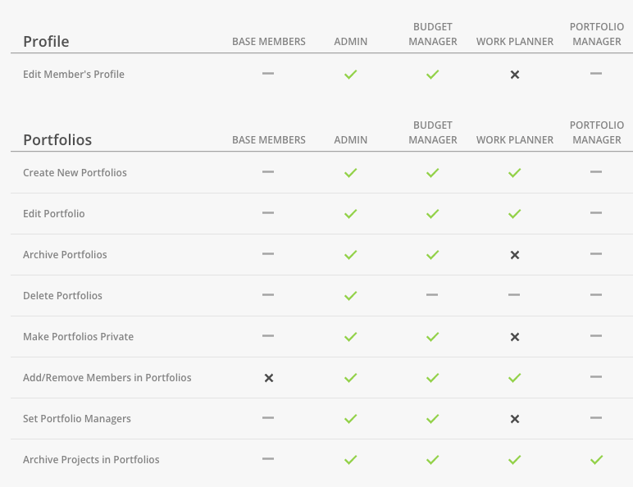
Task: Click Budget Manager checkmark for Create New Portfolios
Action: pyautogui.click(x=432, y=173)
